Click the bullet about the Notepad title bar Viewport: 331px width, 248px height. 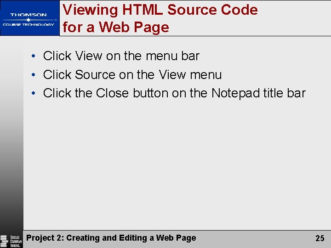[174, 93]
